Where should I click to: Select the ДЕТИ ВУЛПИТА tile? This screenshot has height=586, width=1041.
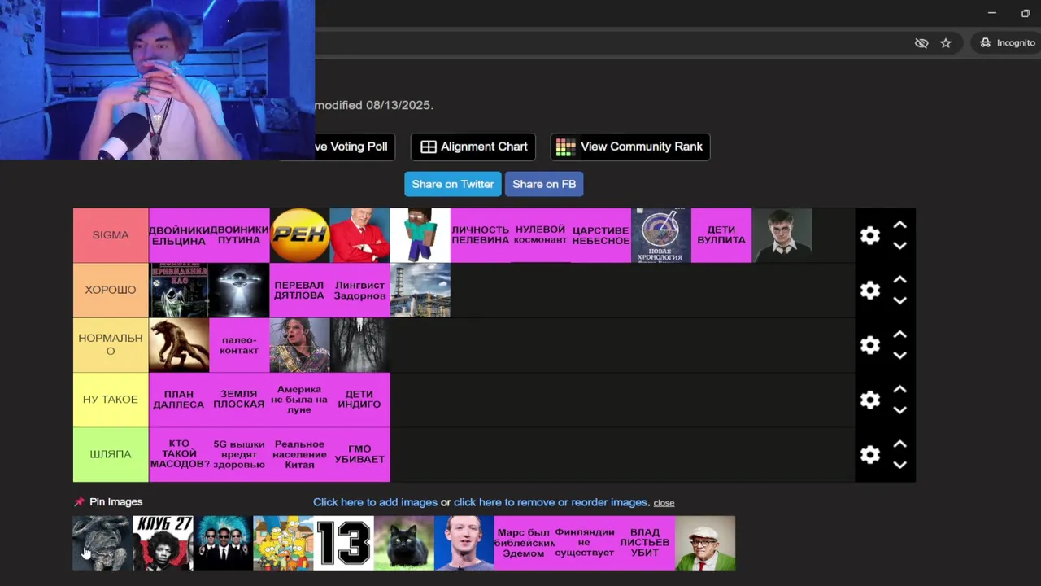point(721,235)
